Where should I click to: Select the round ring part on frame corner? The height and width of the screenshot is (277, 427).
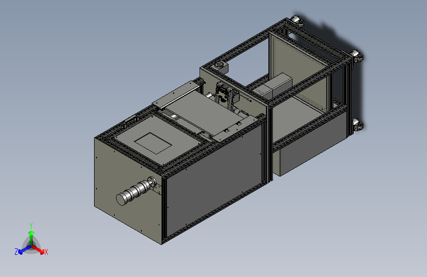(220, 66)
